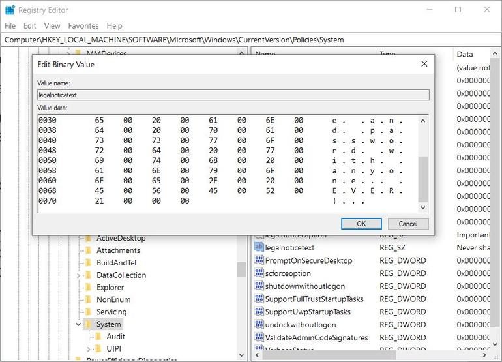Select hex byte 21 at offset 0070
502x362 pixels.
tap(99, 200)
